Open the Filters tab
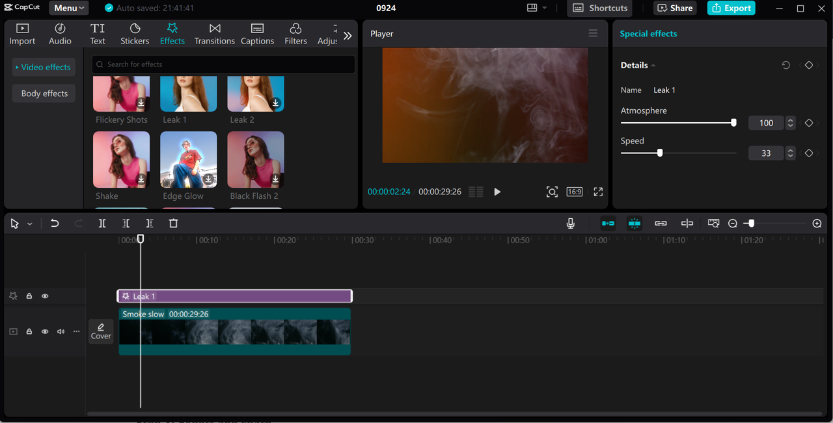Viewport: 833px width, 423px height. [295, 34]
